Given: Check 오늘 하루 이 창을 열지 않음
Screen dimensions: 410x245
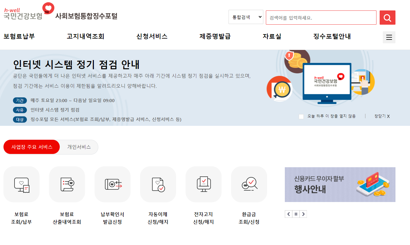Looking at the screenshot, I should (301, 117).
